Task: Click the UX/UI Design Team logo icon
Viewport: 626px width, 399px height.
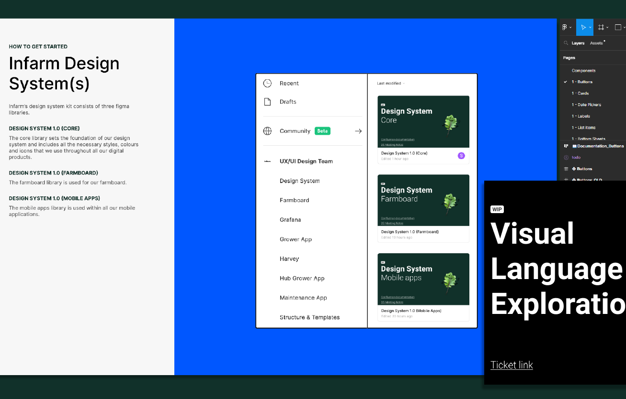Action: coord(267,162)
